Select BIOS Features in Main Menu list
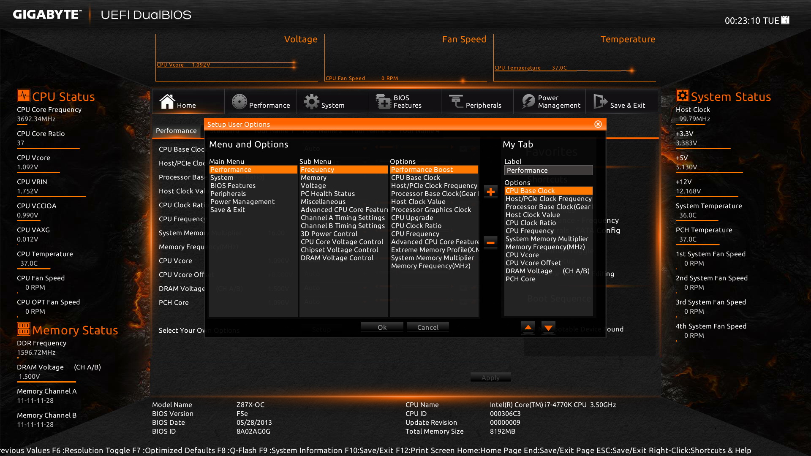 [253, 186]
